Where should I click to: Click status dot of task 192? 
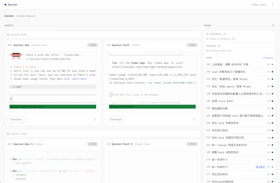(x=272, y=79)
